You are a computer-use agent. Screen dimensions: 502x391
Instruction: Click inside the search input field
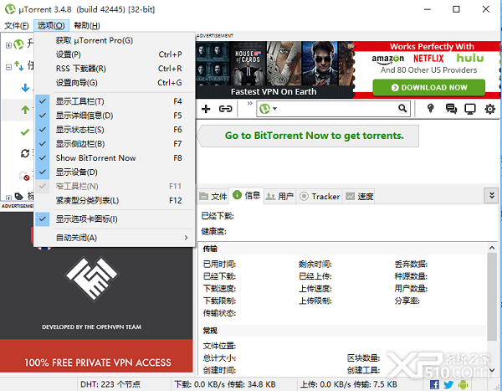coord(338,109)
